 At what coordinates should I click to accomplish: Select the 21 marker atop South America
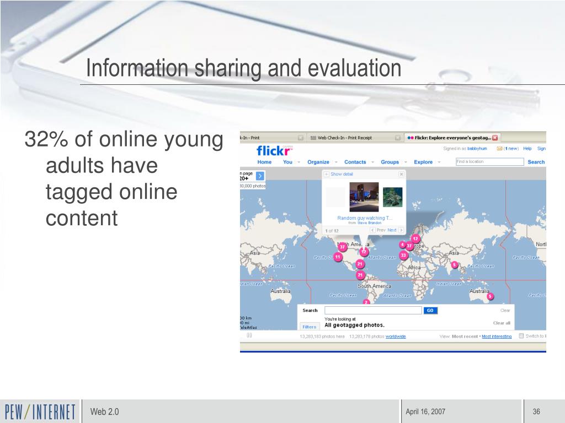tap(360, 275)
